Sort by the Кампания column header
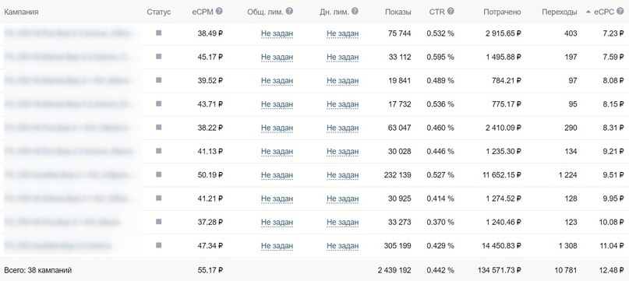The width and height of the screenshot is (629, 281). [21, 12]
